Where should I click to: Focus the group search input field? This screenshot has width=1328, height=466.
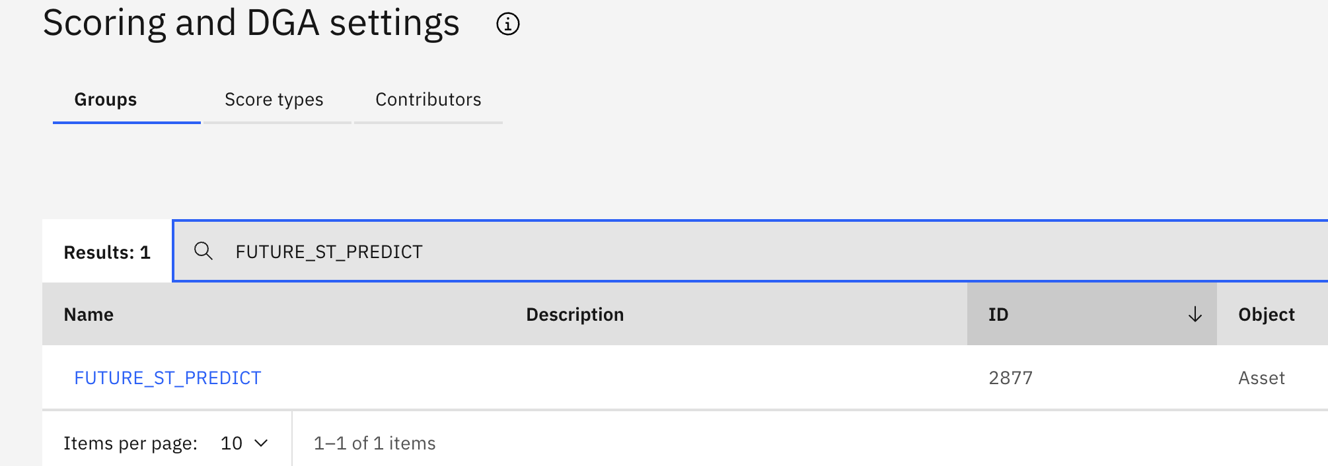(751, 251)
